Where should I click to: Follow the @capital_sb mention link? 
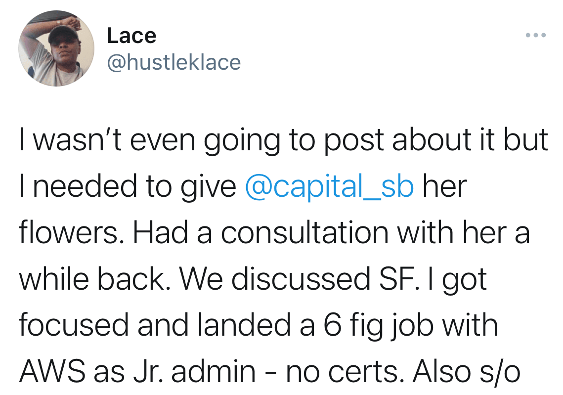329,186
